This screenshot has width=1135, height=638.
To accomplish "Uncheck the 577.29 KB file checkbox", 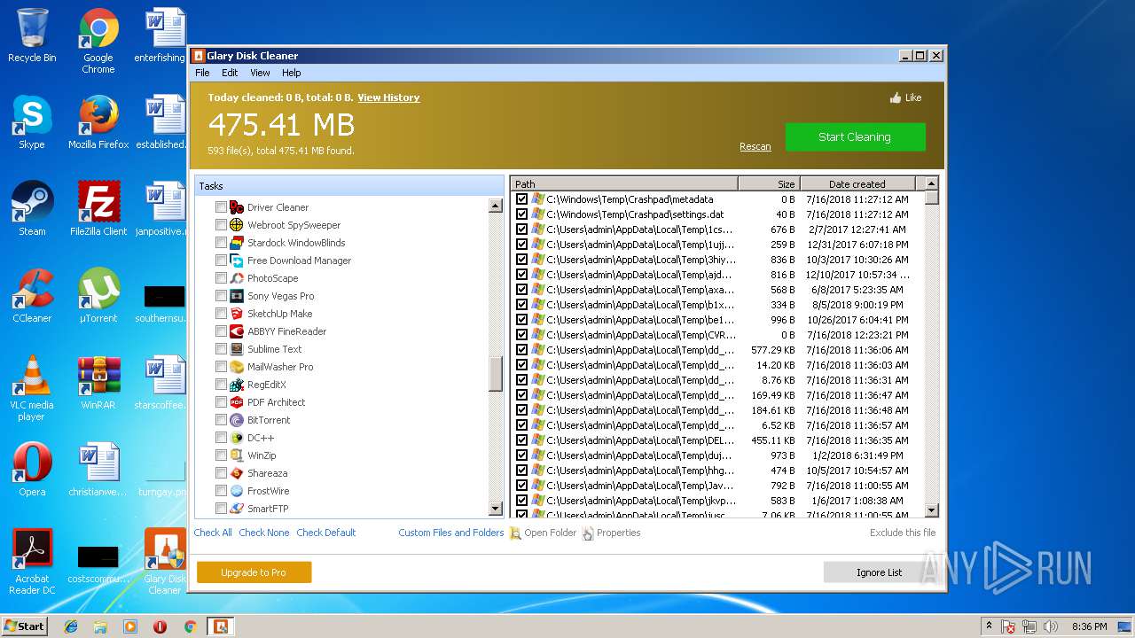I will tap(521, 350).
